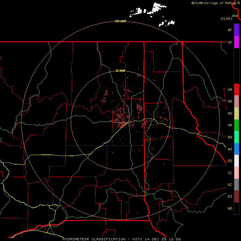Select the white DS legend swatch
Screen dimensions: 241x241
236,161
